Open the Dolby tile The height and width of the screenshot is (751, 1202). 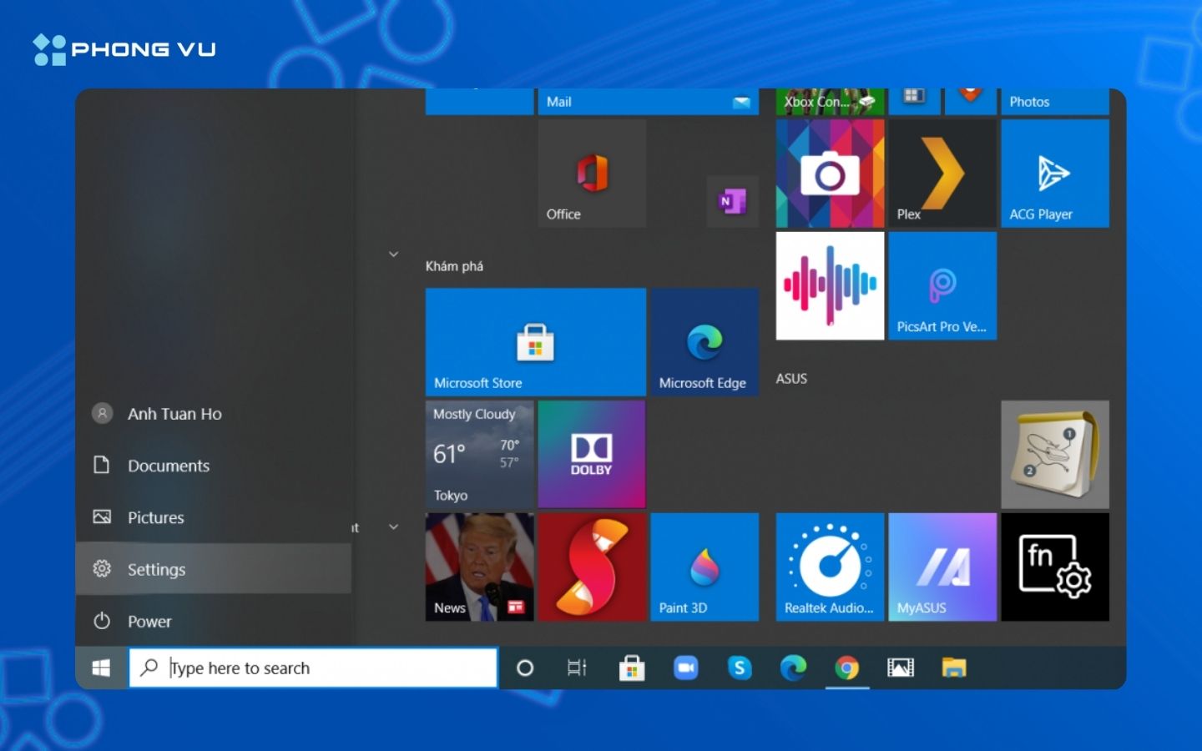coord(591,453)
